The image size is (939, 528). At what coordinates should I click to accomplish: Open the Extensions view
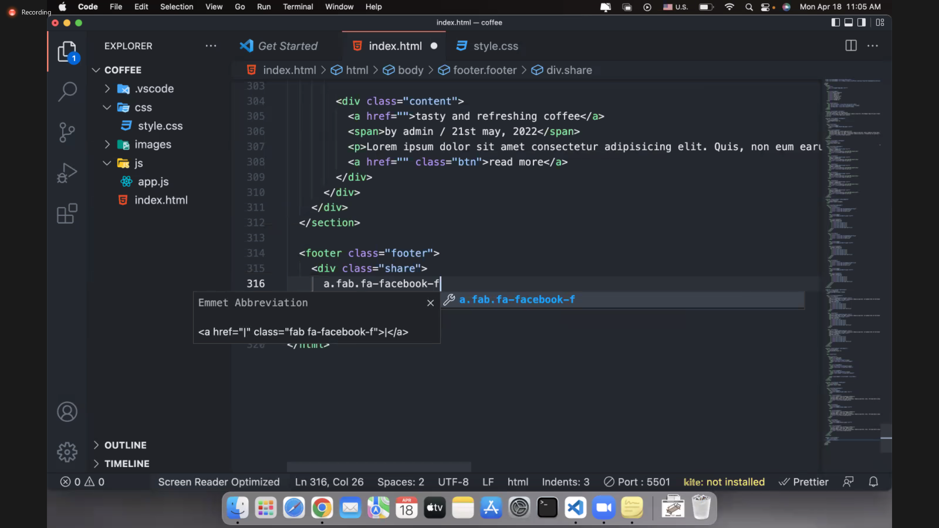[x=67, y=214]
